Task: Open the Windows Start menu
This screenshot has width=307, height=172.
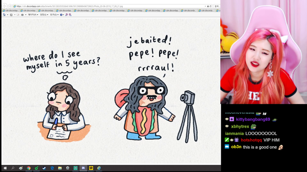Action: point(5,168)
